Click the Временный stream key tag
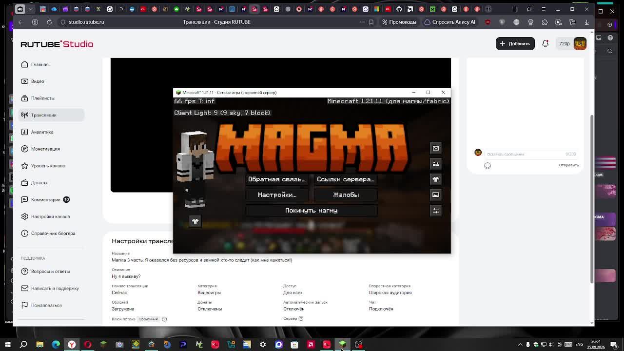Image resolution: width=624 pixels, height=351 pixels. click(x=148, y=319)
